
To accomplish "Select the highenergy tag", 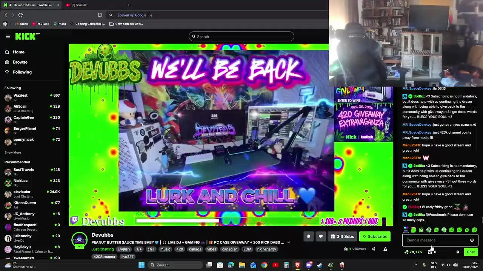I will [266, 249].
